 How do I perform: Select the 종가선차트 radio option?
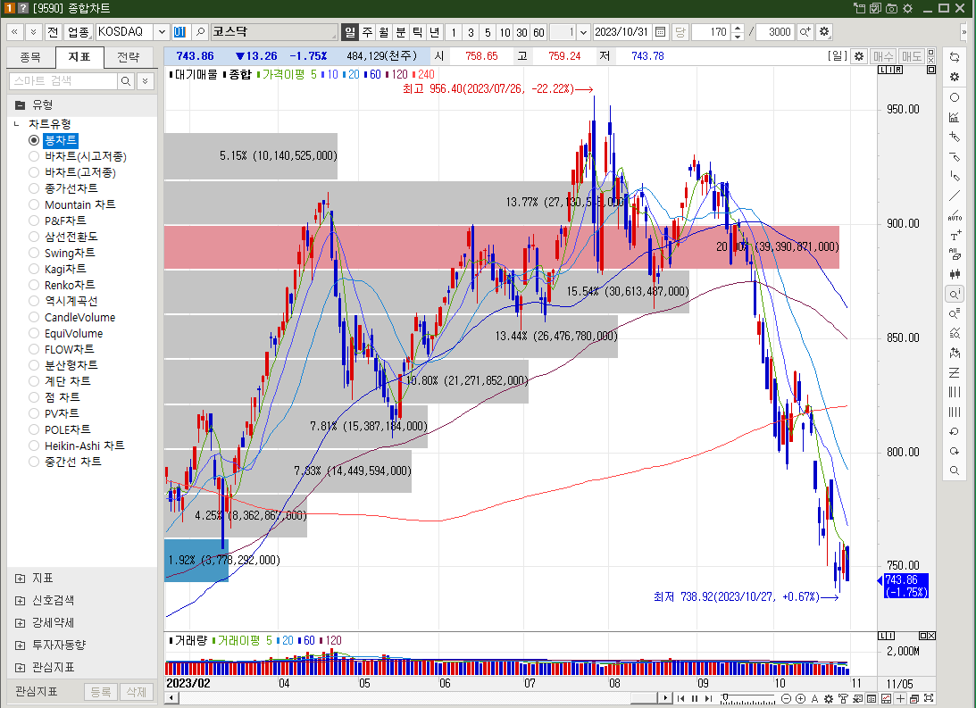coord(34,188)
